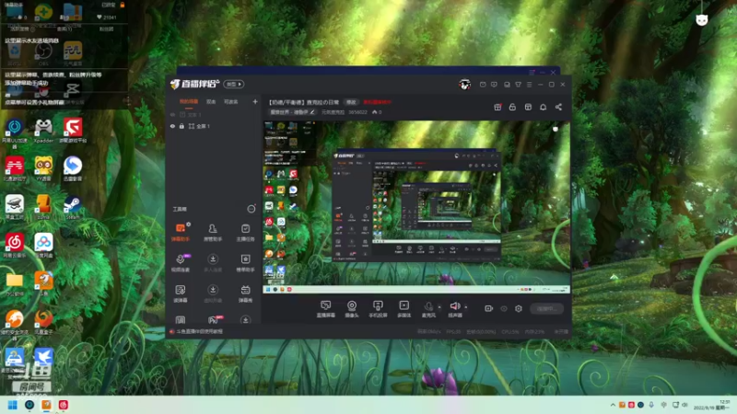
Task: Toggle visibility of 全屏 1 source
Action: (x=172, y=126)
